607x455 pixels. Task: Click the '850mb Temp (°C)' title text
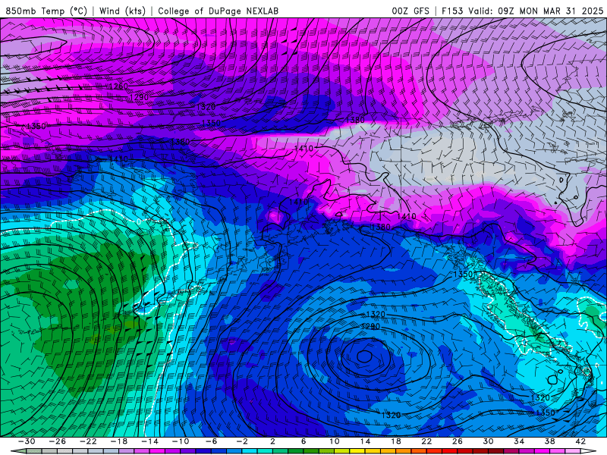pos(46,11)
